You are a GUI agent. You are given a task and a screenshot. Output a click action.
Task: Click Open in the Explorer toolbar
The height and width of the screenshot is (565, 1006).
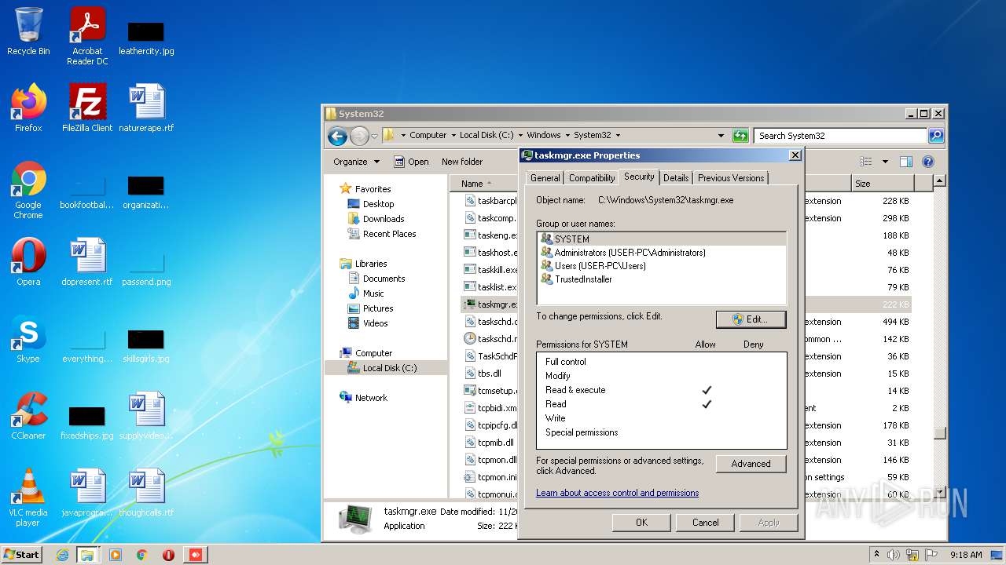coord(411,162)
